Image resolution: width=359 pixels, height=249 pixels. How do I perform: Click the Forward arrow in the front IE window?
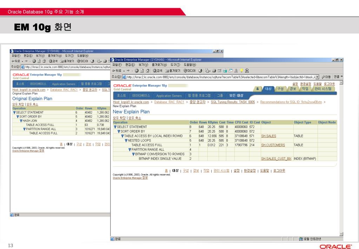tap(128, 71)
